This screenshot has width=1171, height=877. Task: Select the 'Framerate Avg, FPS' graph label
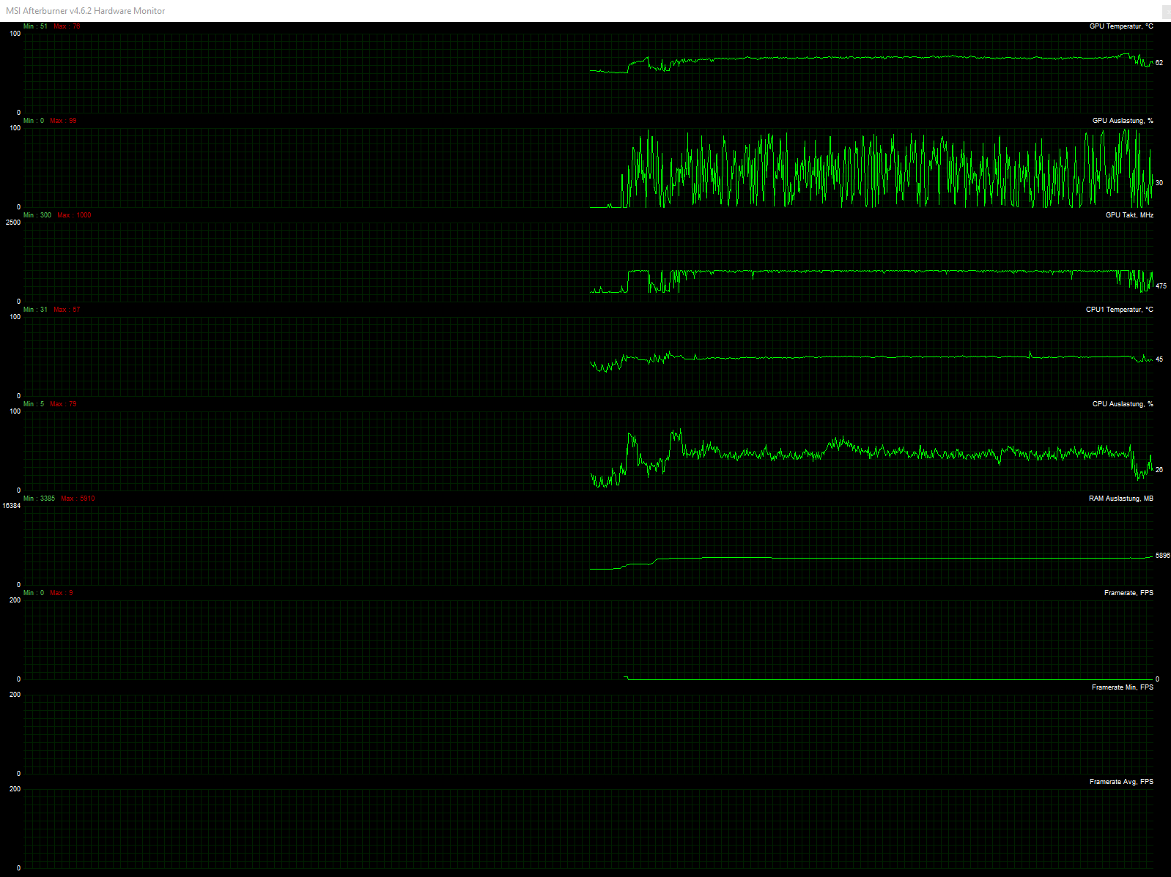[x=1121, y=782]
